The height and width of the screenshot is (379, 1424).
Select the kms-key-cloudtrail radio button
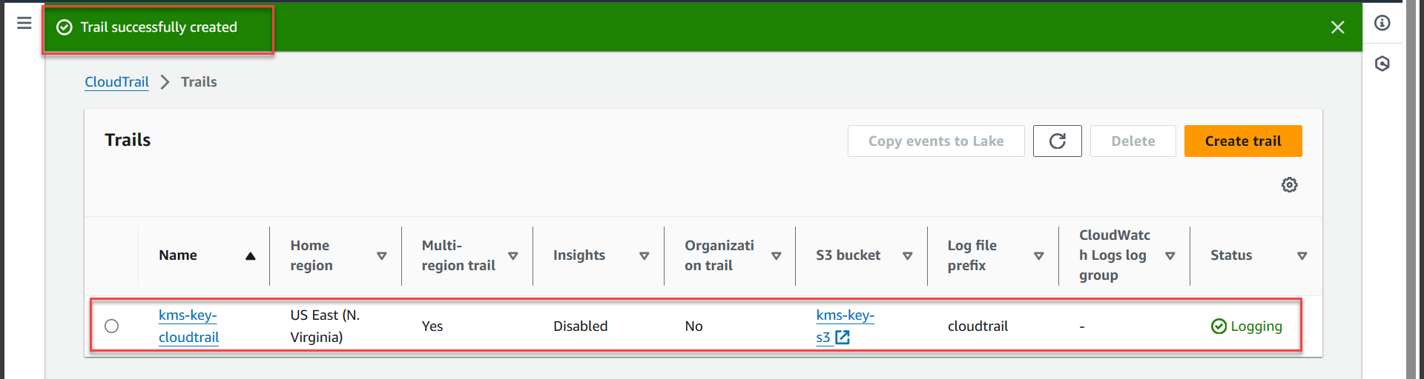point(112,326)
